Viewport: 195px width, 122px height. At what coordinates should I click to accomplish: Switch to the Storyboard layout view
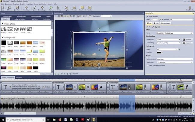tap(82, 8)
